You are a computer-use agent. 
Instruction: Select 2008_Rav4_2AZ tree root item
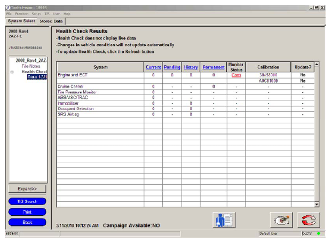click(31, 60)
